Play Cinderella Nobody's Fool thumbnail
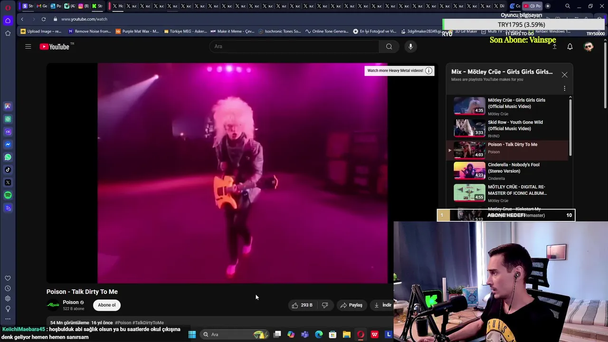Image resolution: width=608 pixels, height=342 pixels. pyautogui.click(x=469, y=171)
